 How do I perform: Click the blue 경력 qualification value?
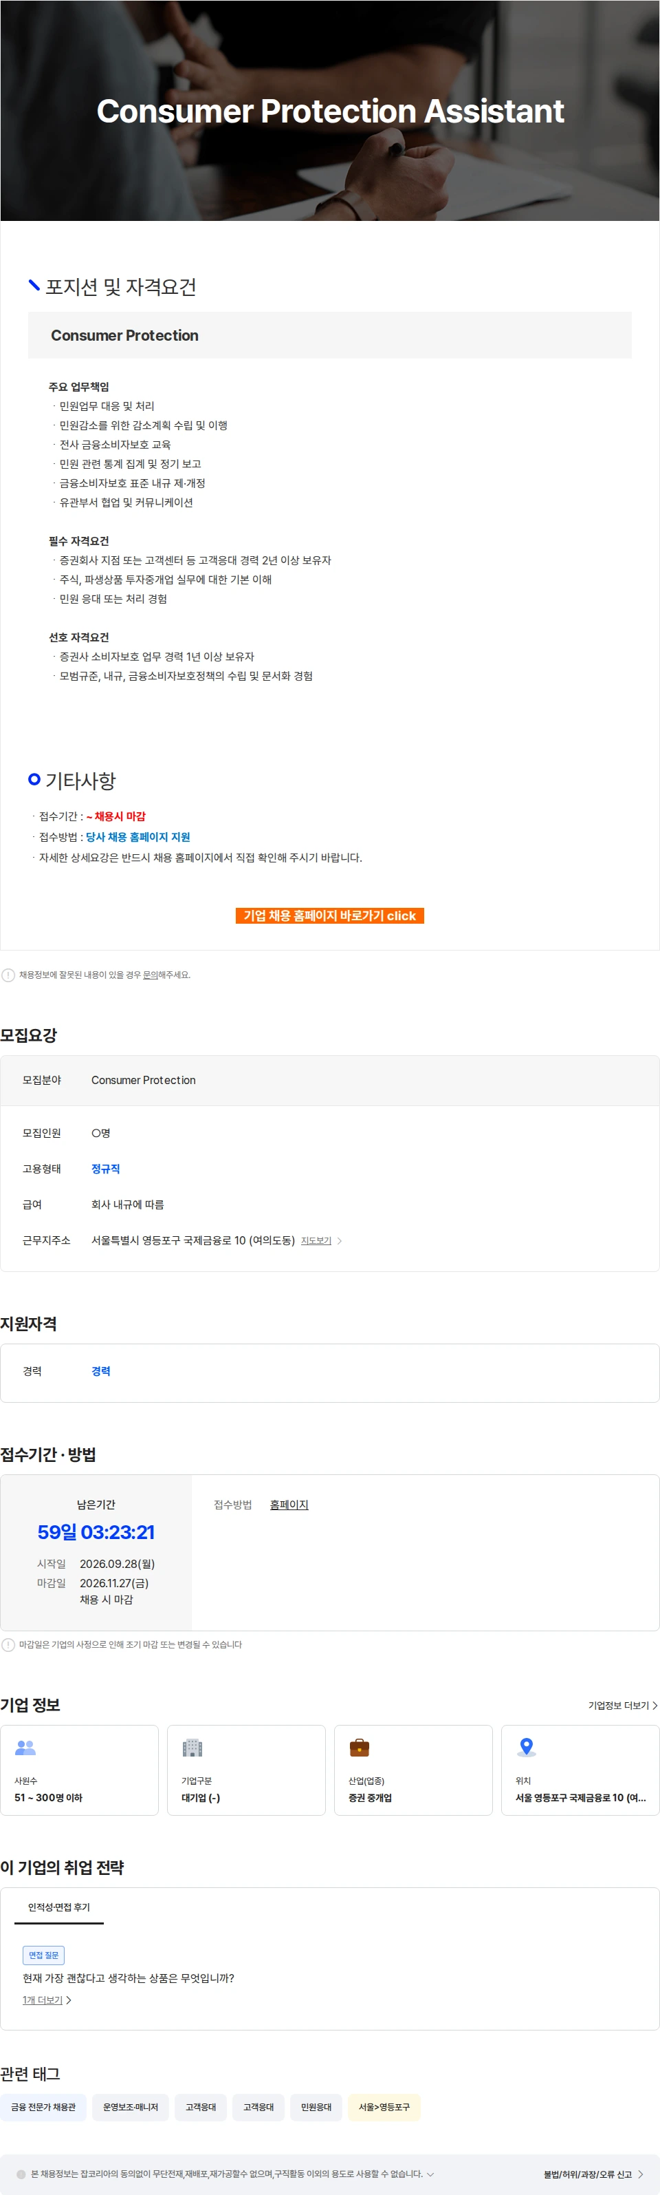(x=100, y=1371)
